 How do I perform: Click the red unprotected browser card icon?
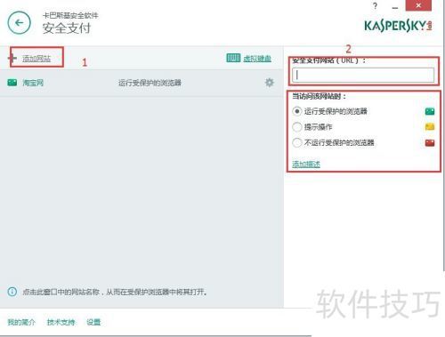click(x=430, y=143)
